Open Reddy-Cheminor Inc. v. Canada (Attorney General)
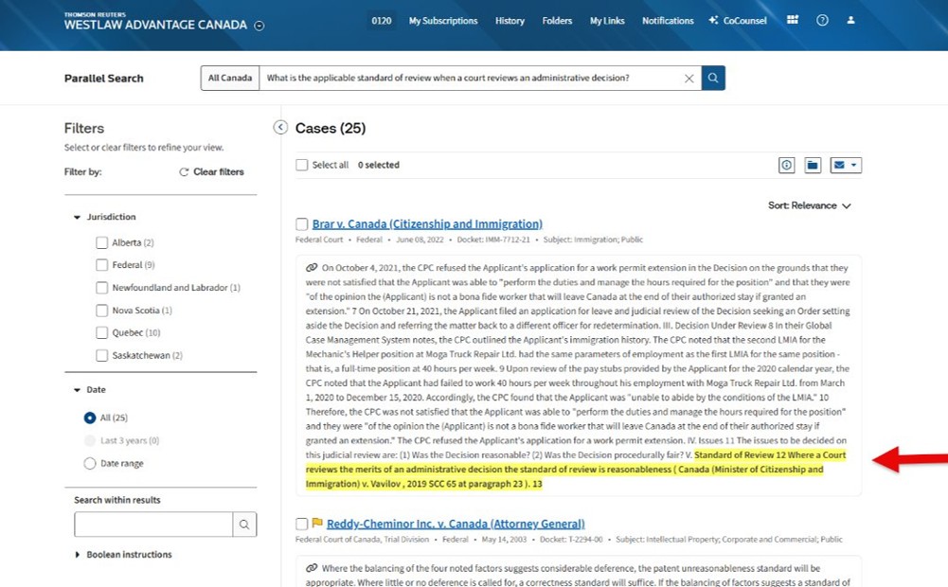 (456, 524)
